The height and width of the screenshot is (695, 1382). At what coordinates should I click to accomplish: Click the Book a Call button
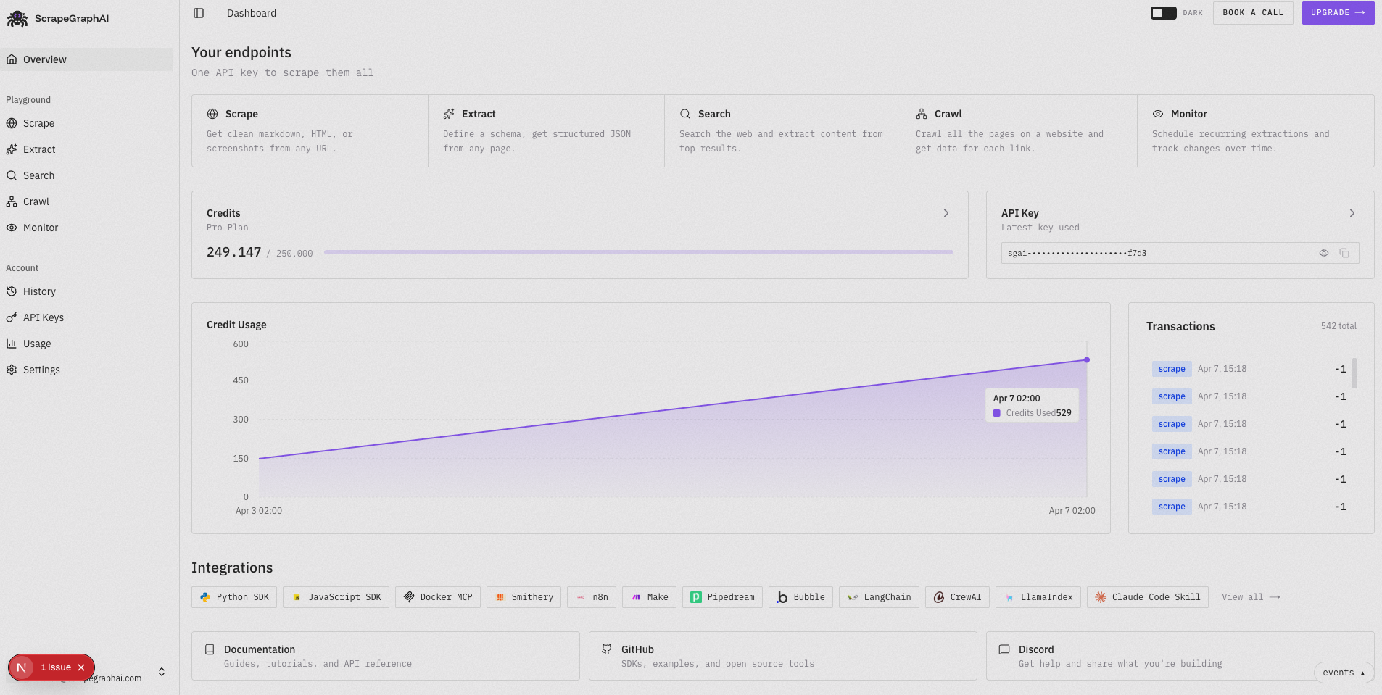1253,13
